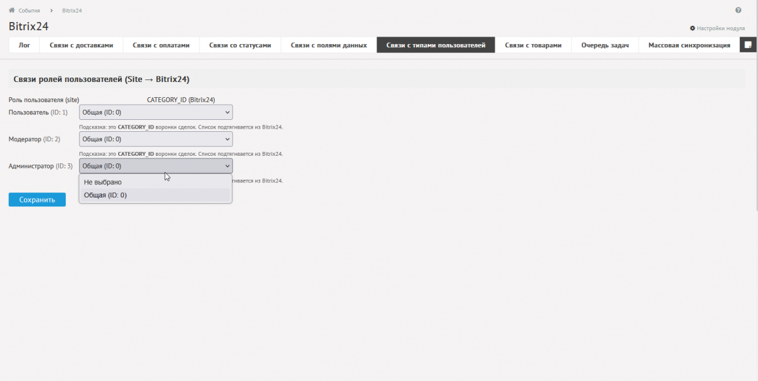Expand the Модератор (ID: 2) category dropdown
Image resolution: width=758 pixels, height=381 pixels.
(x=155, y=139)
